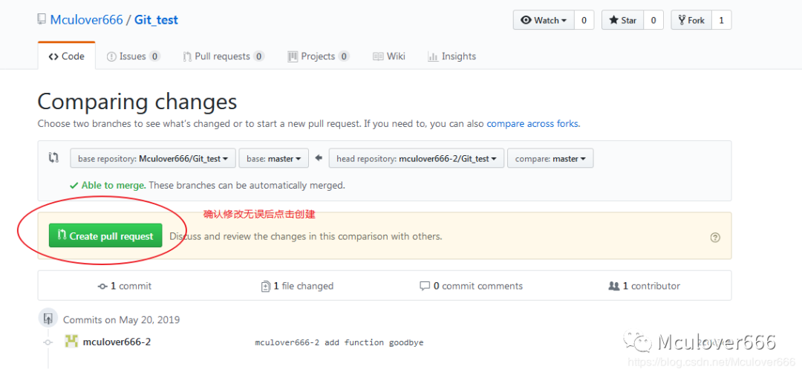Image resolution: width=802 pixels, height=375 pixels.
Task: Click the commit icon beside 1 commit
Action: click(x=102, y=286)
